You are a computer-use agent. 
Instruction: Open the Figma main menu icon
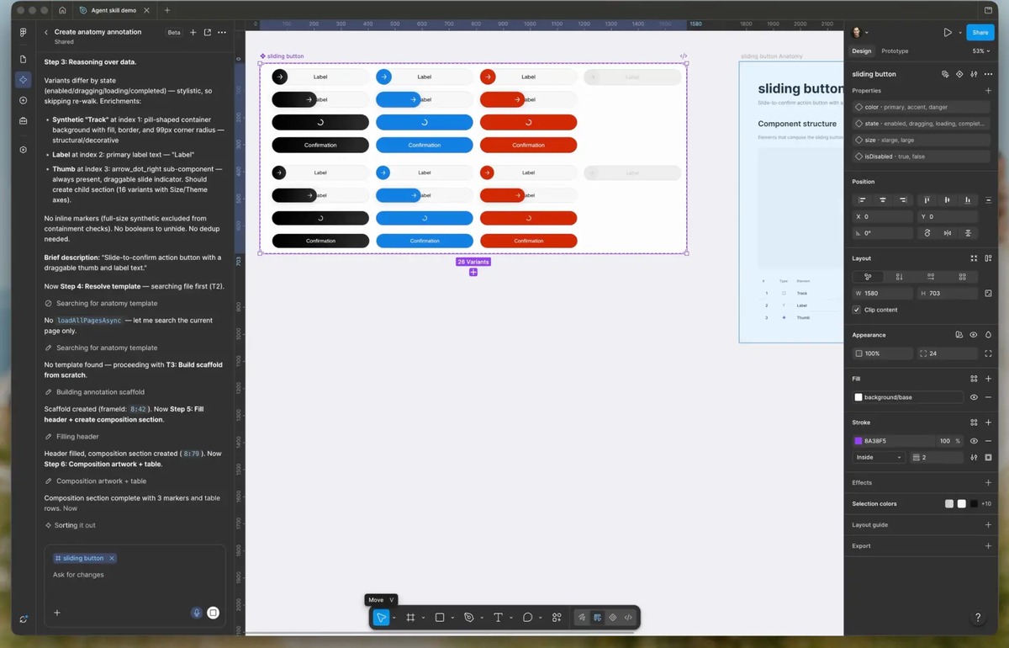tap(23, 32)
